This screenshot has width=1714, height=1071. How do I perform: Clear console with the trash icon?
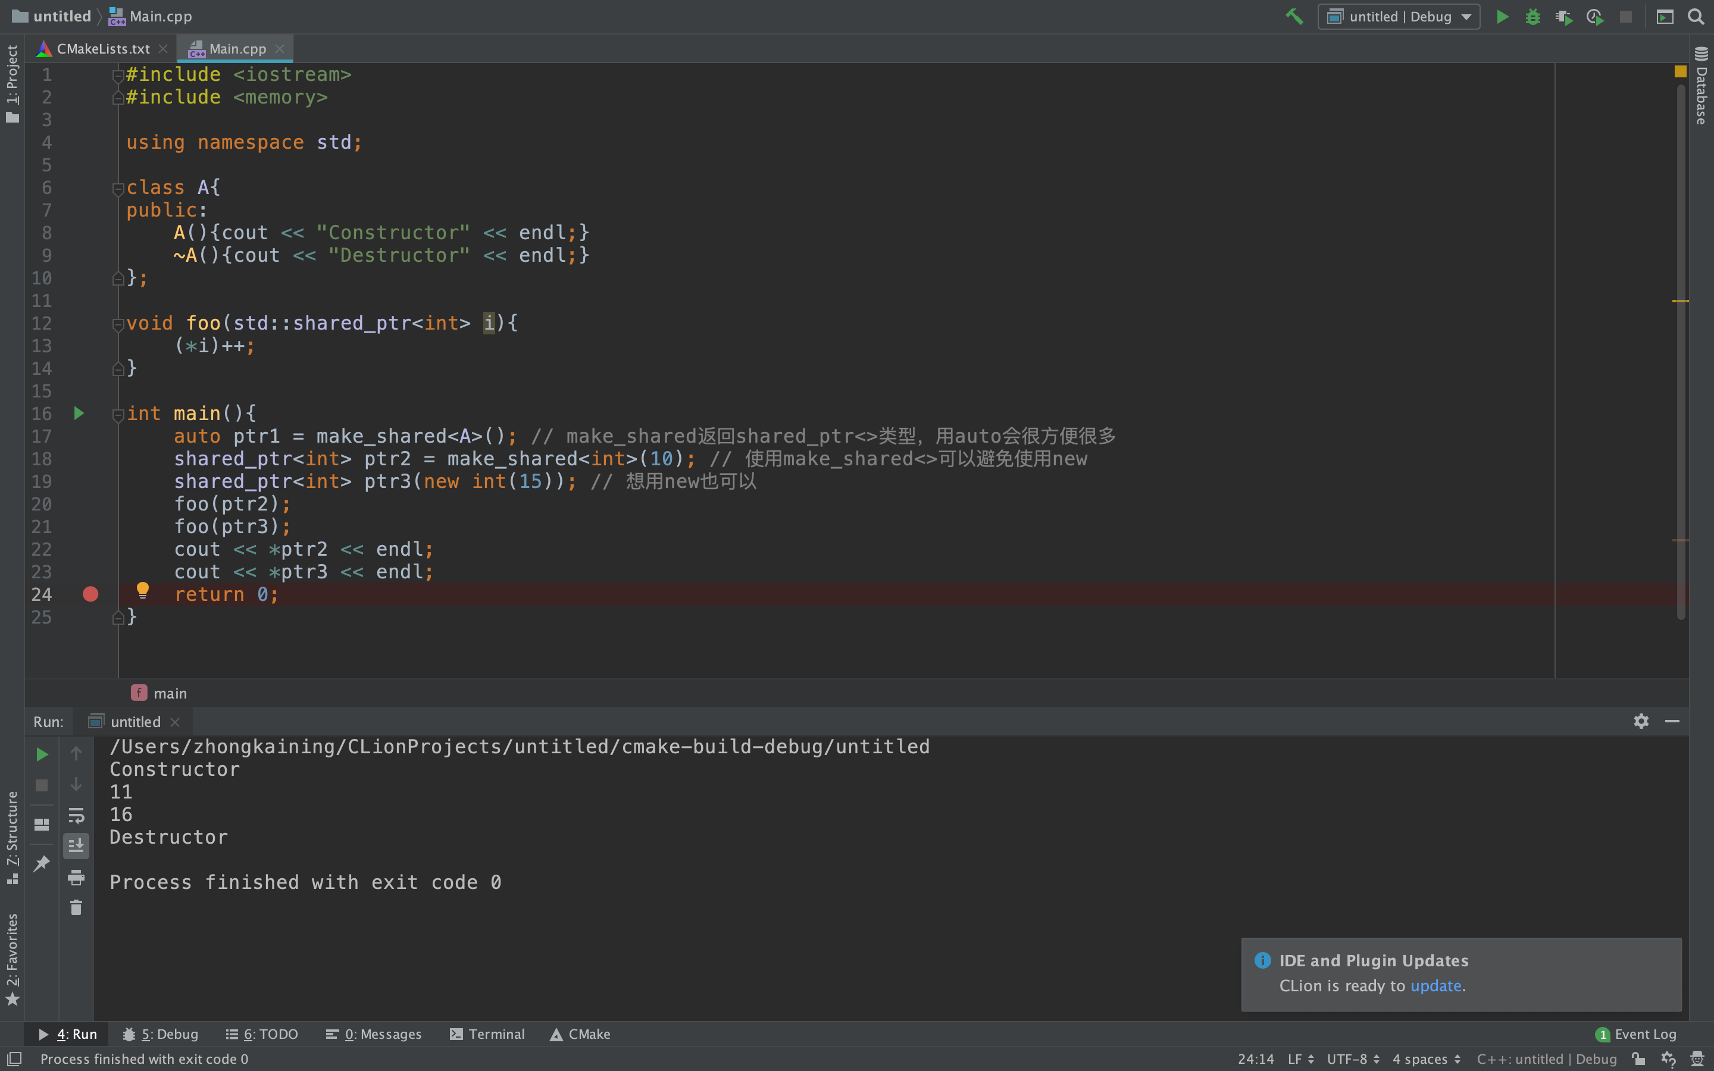point(76,907)
